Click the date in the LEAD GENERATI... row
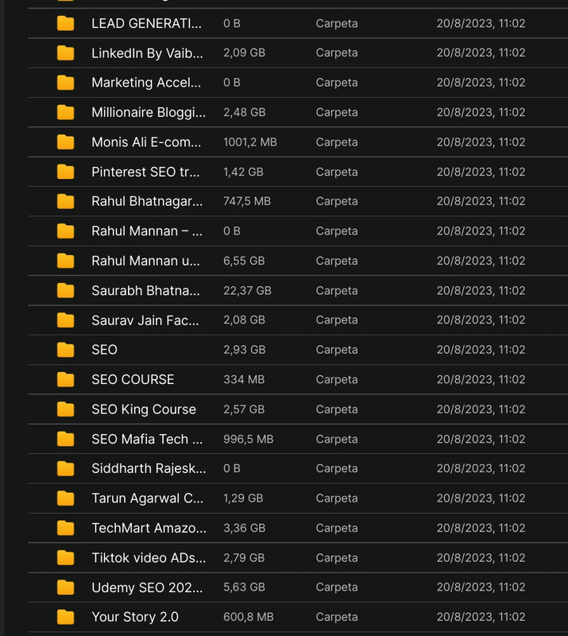The width and height of the screenshot is (568, 636). click(481, 23)
